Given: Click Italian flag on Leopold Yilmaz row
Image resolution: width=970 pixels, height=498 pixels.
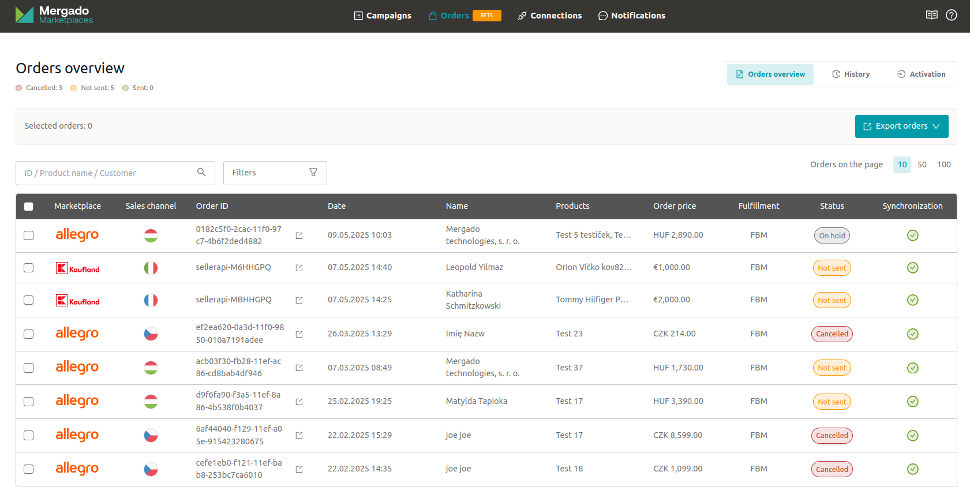Looking at the screenshot, I should pyautogui.click(x=151, y=268).
